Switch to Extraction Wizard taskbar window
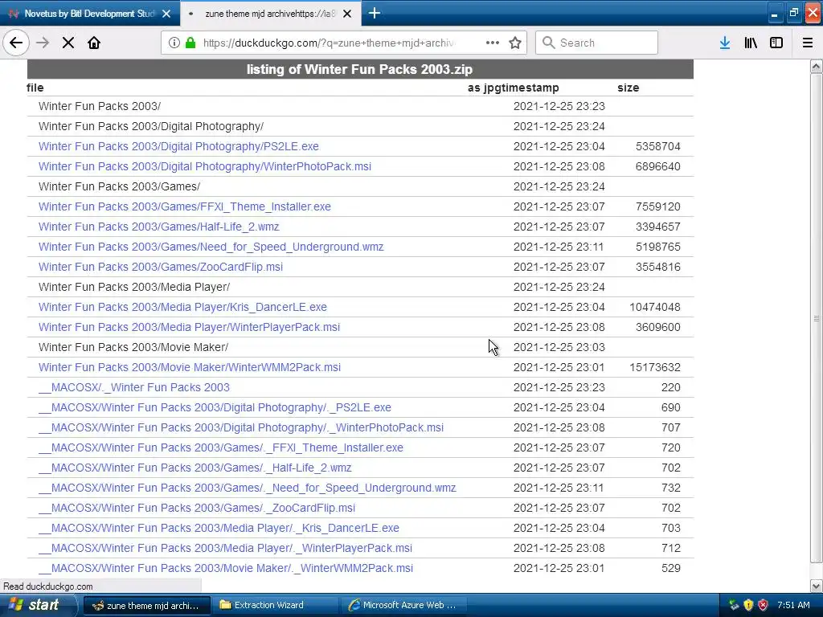Viewport: 823px width, 617px height. coord(276,606)
